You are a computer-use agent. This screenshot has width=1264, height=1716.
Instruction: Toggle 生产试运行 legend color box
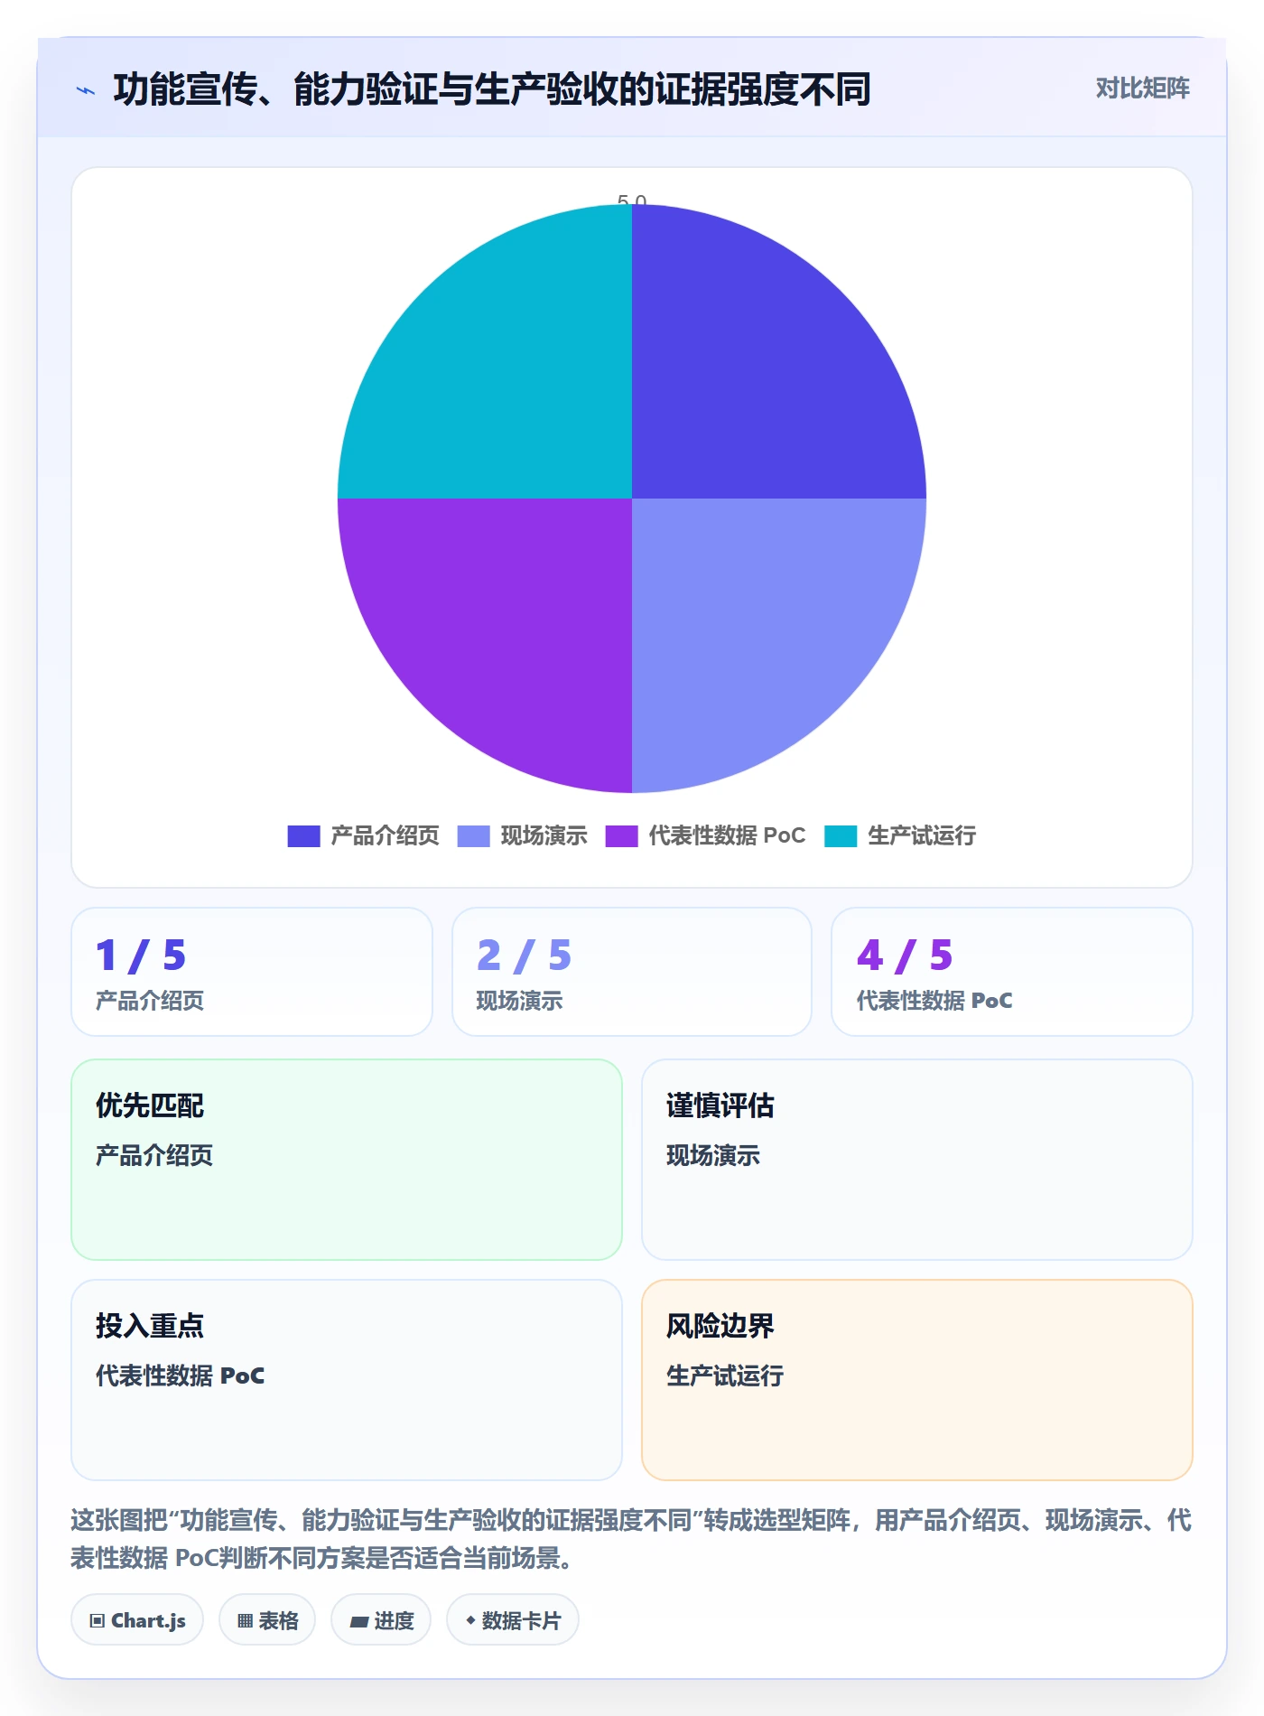coord(841,836)
